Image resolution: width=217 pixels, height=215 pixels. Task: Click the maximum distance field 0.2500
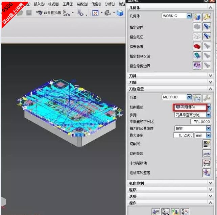point(183,135)
